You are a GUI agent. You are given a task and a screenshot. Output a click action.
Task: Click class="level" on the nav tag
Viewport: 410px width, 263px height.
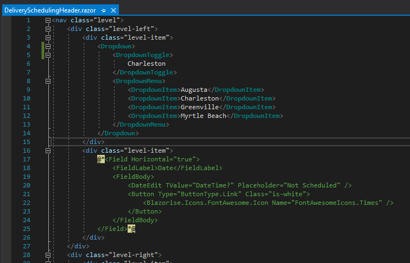tap(95, 20)
